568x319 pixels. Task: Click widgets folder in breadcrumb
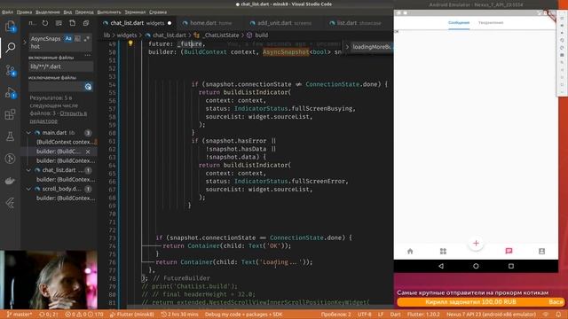point(127,35)
